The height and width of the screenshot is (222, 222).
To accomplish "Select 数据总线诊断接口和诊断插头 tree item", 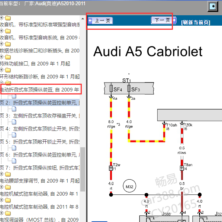I will (x=40, y=51).
